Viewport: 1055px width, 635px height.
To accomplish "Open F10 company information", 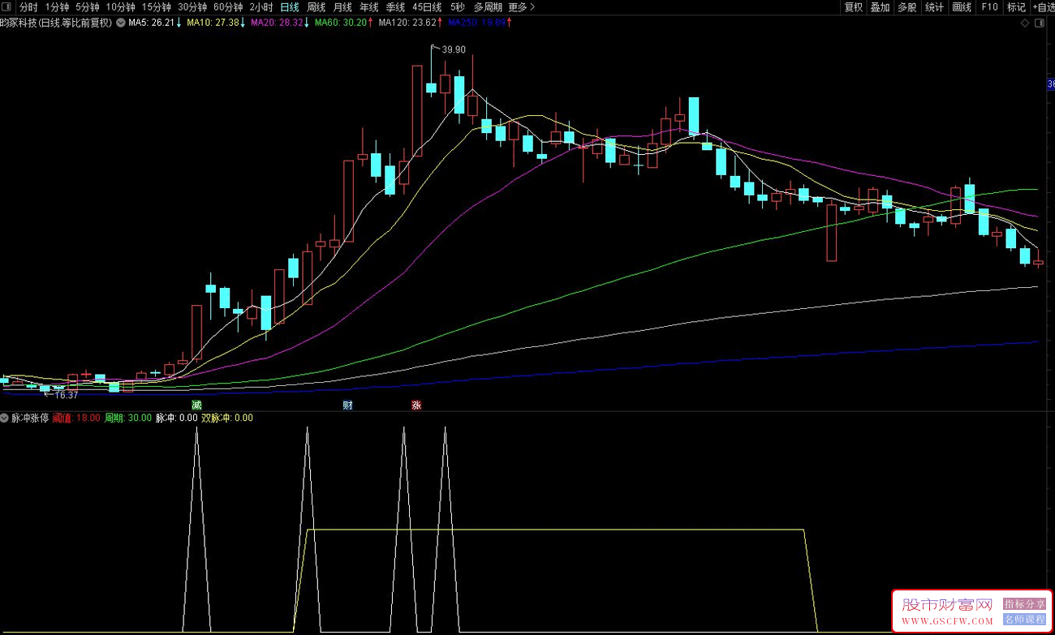I will 989,7.
